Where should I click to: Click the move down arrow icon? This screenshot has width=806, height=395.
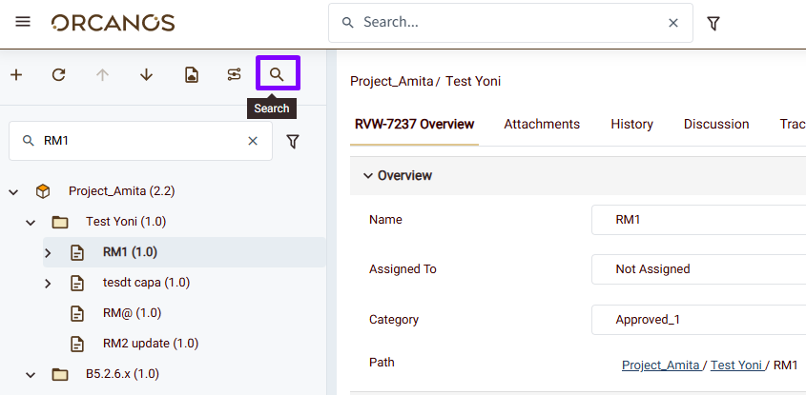146,74
